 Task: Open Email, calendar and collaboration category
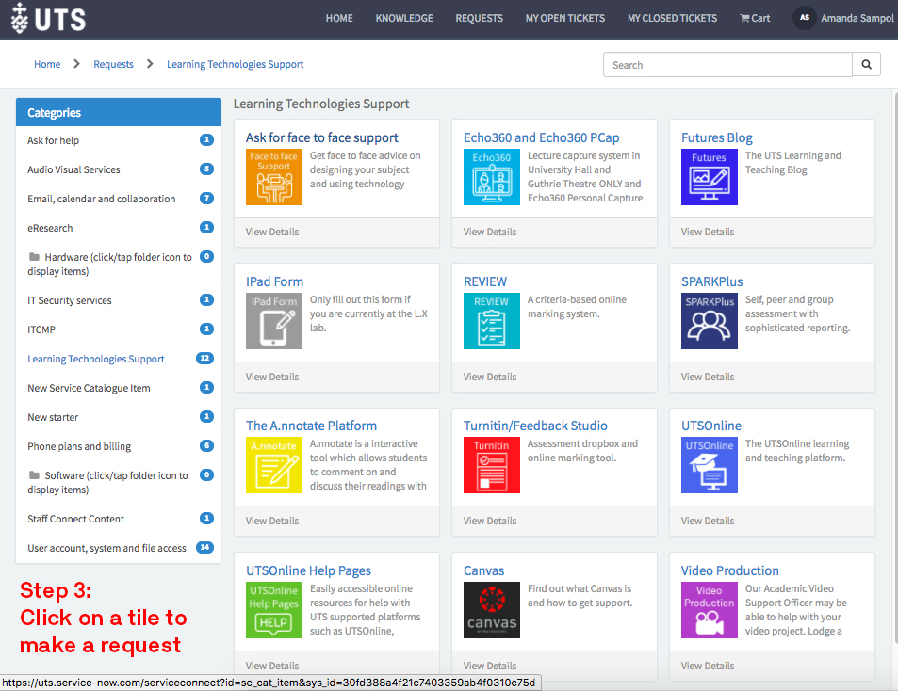(x=102, y=199)
